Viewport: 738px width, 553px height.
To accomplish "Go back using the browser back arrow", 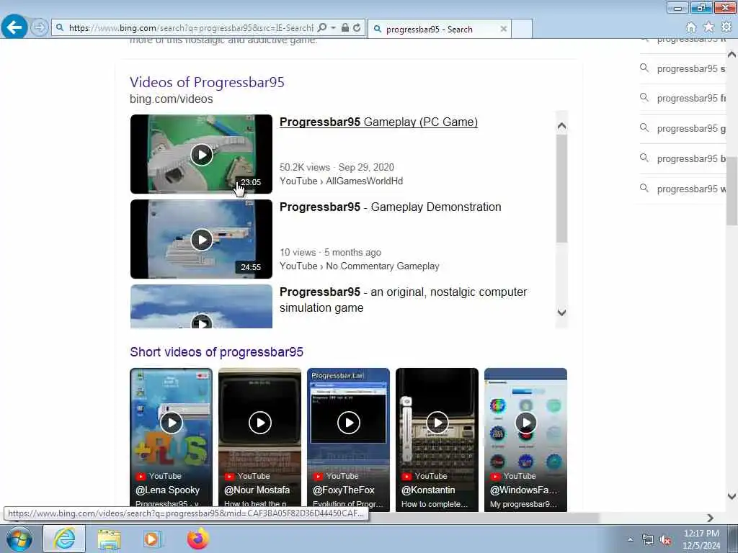I will 14,27.
